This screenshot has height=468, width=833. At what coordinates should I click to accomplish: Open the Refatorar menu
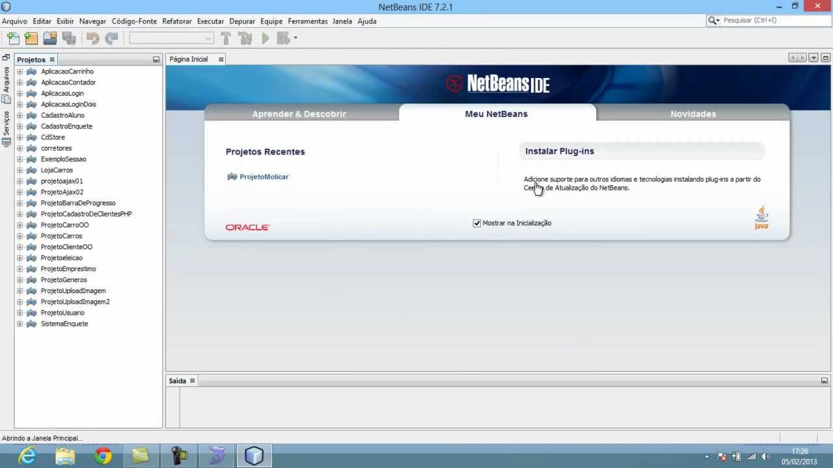(x=177, y=21)
